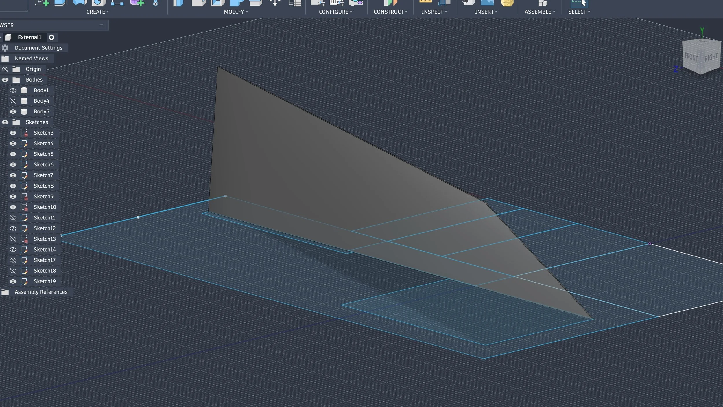Click the External1 component cube icon
723x407 pixels.
click(x=8, y=37)
